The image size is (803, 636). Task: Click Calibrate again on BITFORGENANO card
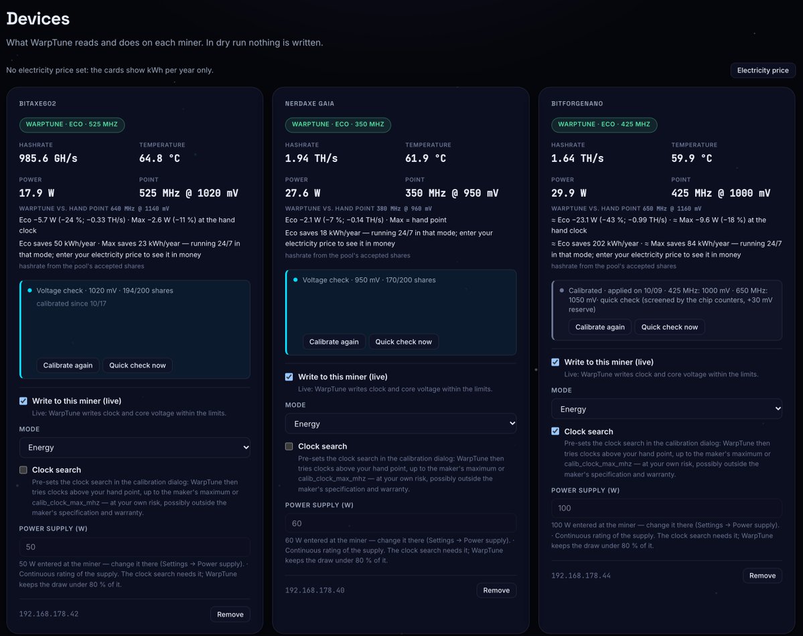pos(599,327)
